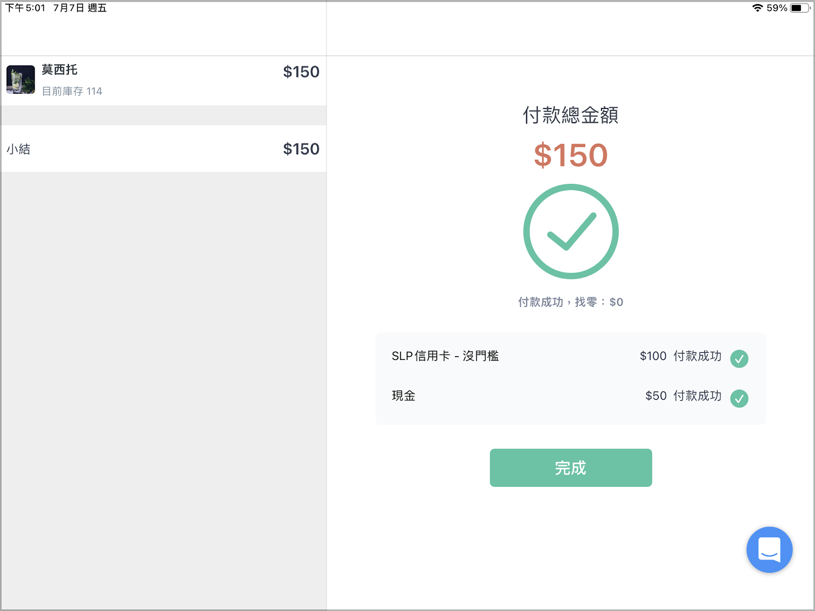This screenshot has width=815, height=611.
Task: Click the large green payment success checkmark
Action: click(571, 231)
